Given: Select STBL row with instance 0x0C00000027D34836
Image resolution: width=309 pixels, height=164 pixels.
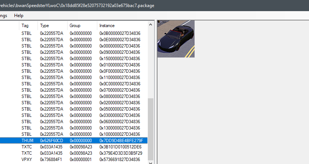Looking at the screenshot, I should 74,84.
